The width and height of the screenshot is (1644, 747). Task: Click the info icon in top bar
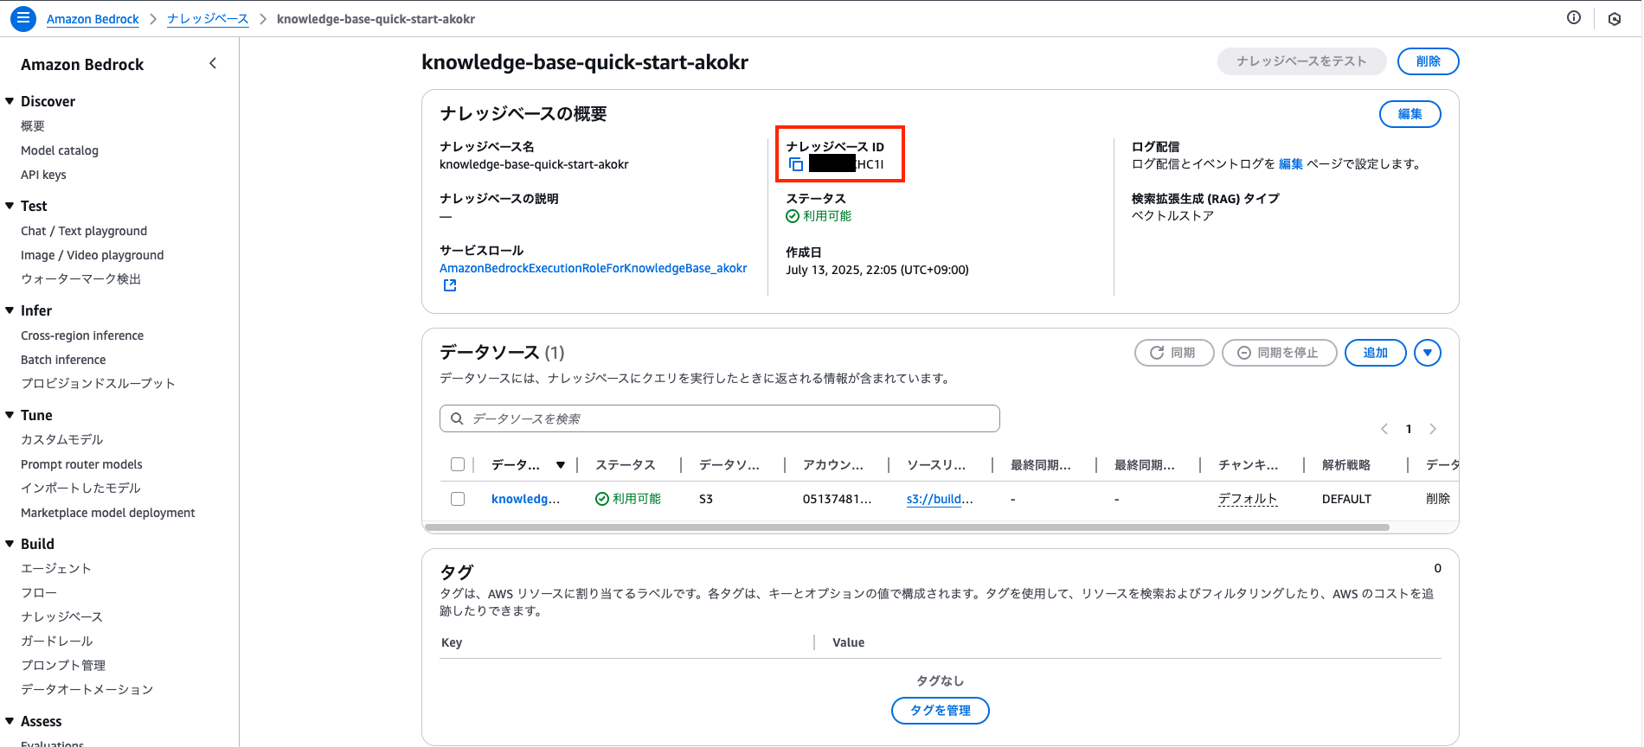(x=1573, y=18)
